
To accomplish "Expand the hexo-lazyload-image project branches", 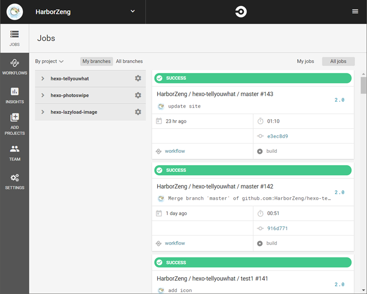I will [x=43, y=112].
